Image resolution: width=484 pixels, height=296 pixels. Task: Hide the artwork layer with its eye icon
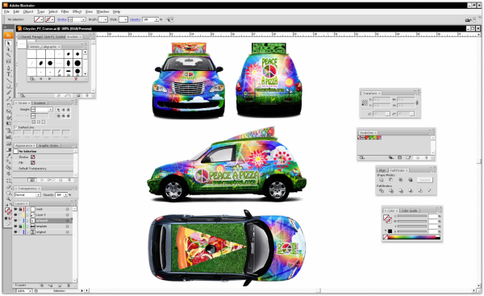[x=15, y=220]
